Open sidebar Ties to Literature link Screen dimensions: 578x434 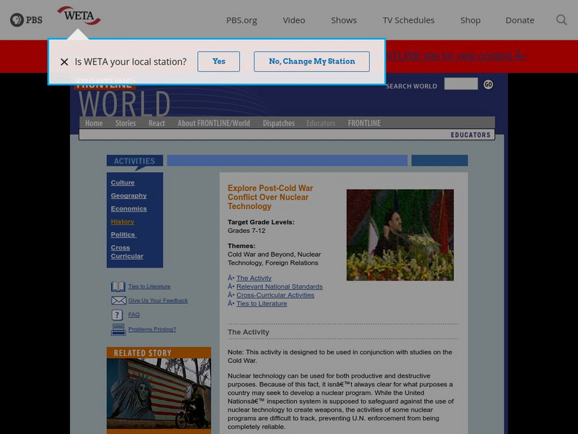pos(150,286)
